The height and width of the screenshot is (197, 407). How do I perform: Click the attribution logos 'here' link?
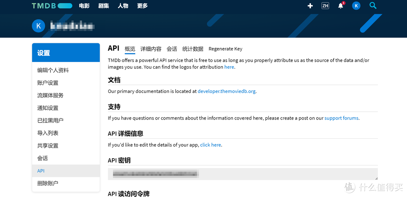click(229, 67)
